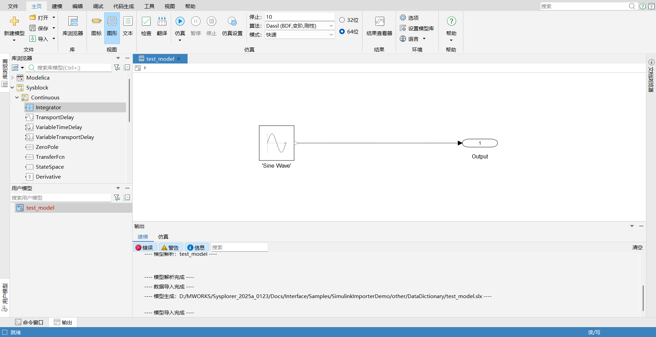Toggle the 错误 error filter
Image resolution: width=656 pixels, height=337 pixels.
tap(145, 248)
